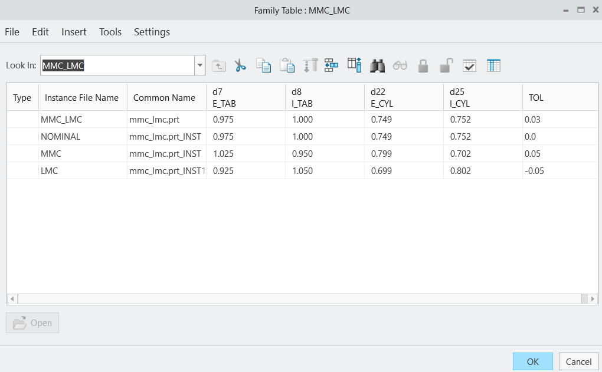Verify instances of the family table
Screen dimensions: 602x372
[469, 65]
